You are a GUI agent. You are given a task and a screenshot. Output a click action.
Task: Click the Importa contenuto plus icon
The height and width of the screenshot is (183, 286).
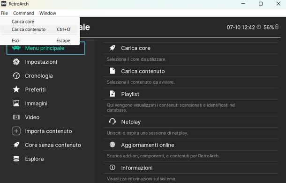[x=16, y=131]
